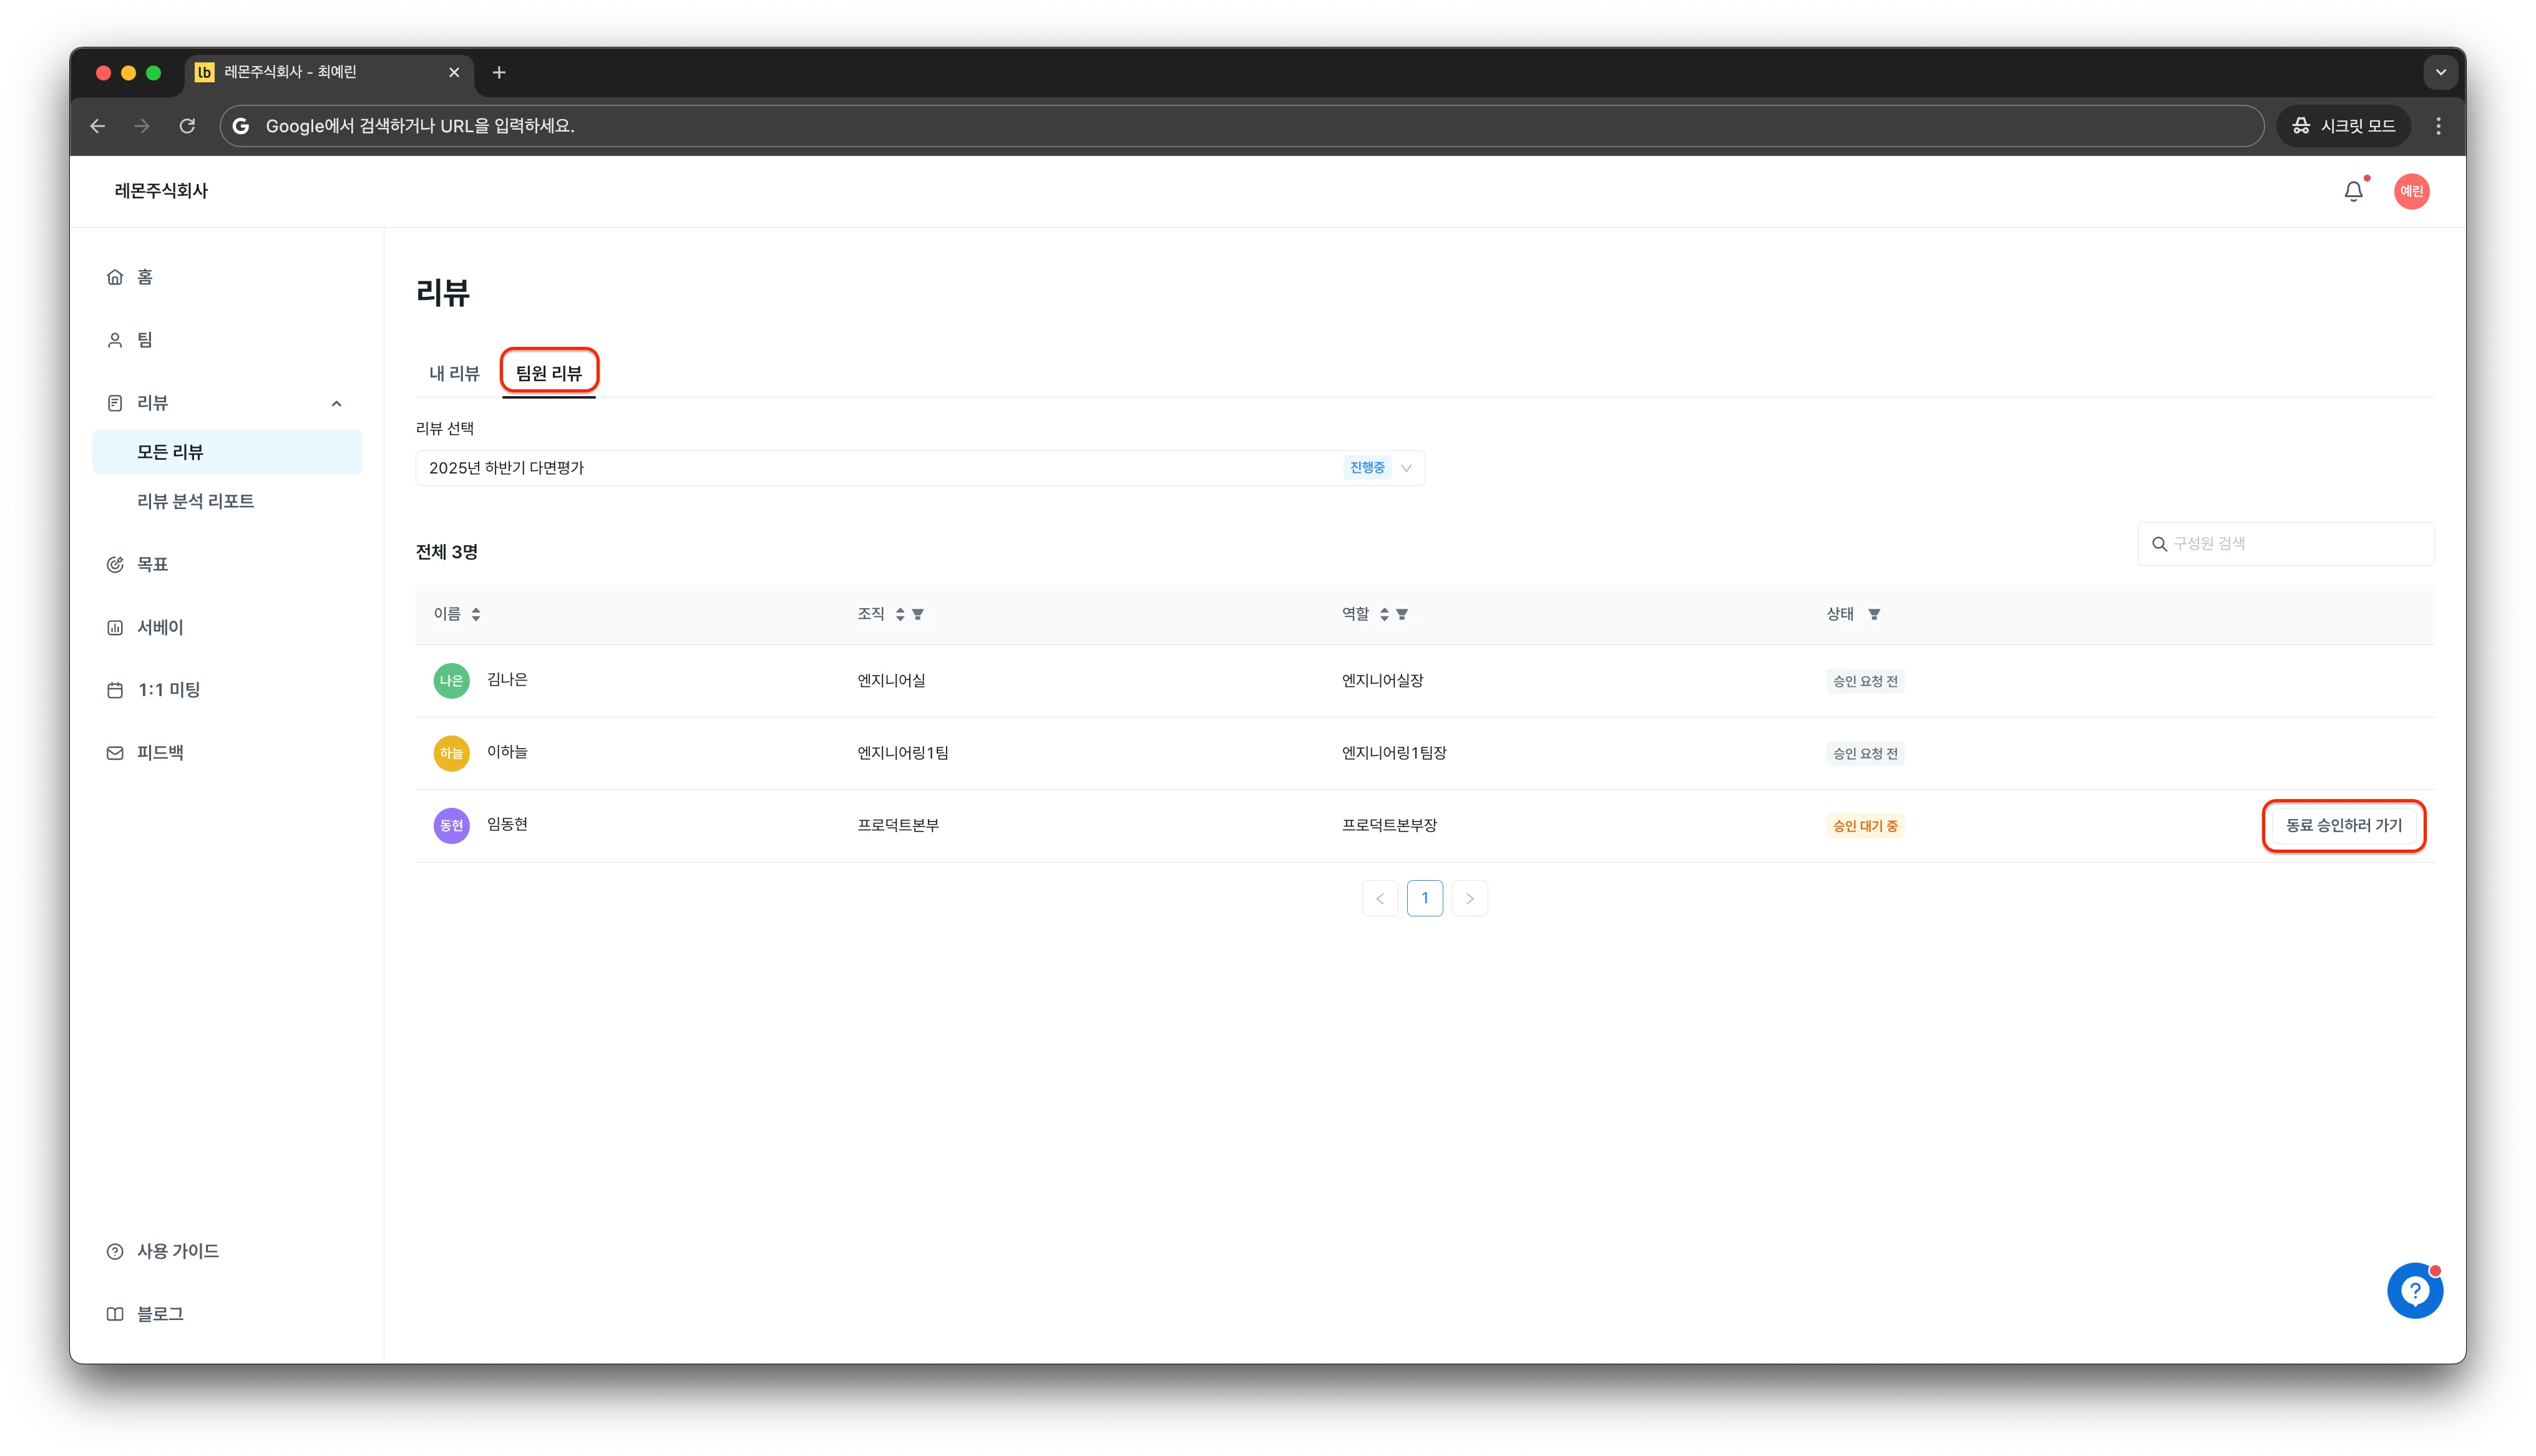This screenshot has width=2536, height=1456.
Task: Go to 서베이 in the sidebar
Action: pos(160,628)
